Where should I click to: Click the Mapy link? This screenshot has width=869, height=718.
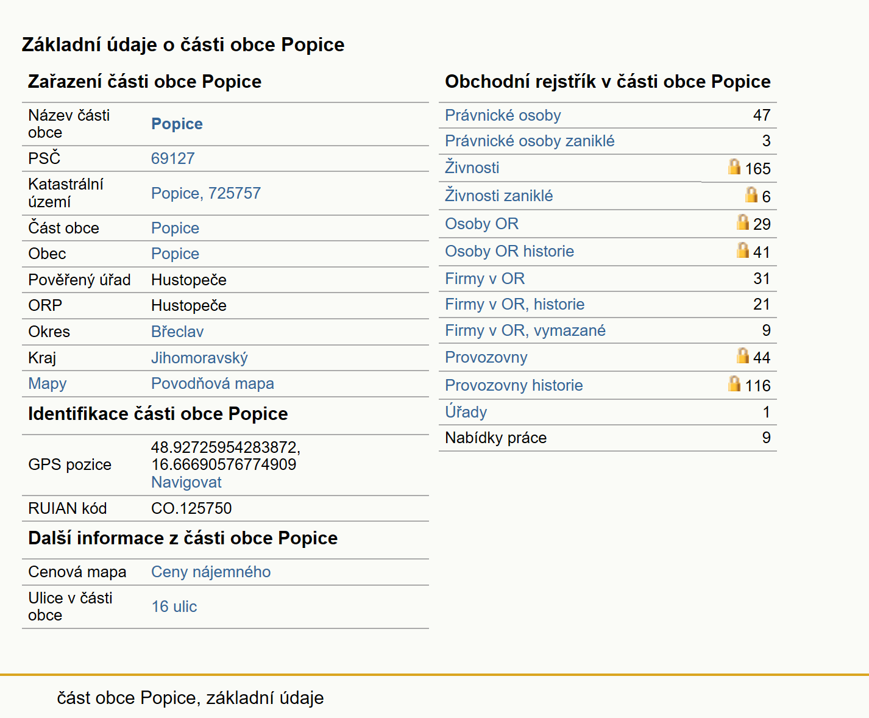point(48,383)
